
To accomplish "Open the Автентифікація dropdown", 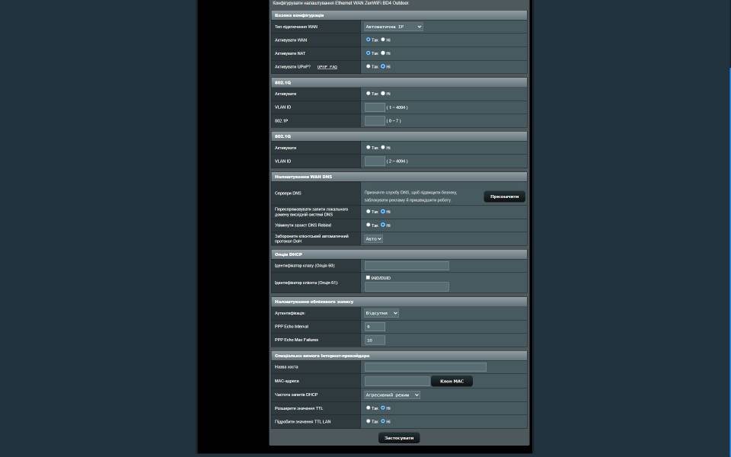I will 381,313.
